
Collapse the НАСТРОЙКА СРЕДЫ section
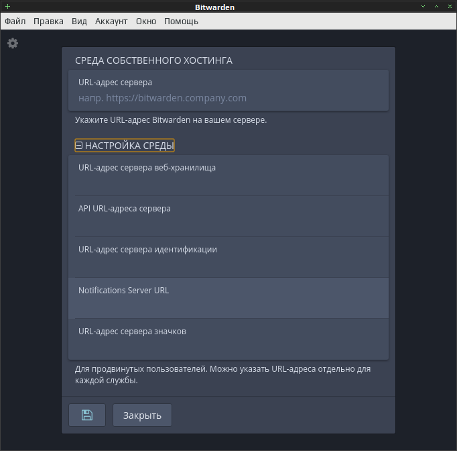click(x=125, y=146)
